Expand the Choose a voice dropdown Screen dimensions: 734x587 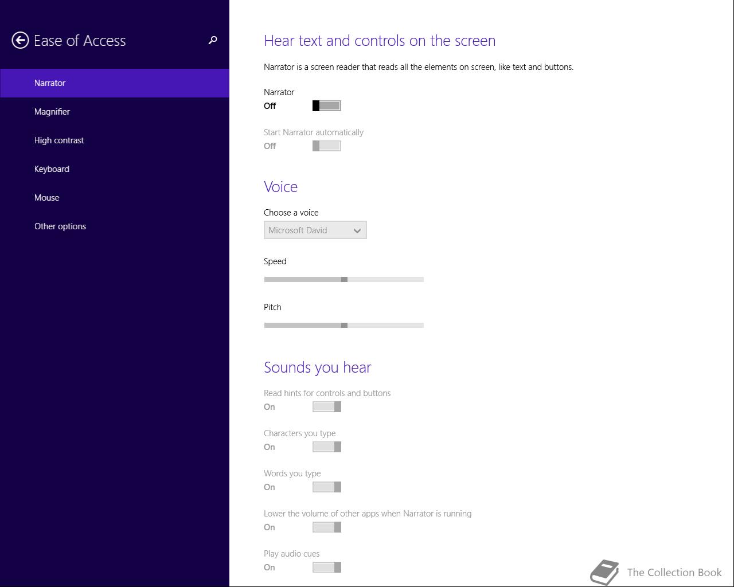tap(315, 230)
